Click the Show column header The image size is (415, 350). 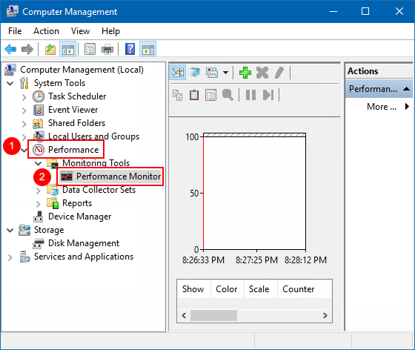click(x=193, y=289)
